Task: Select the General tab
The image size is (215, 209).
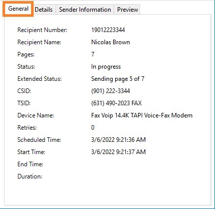Action: pyautogui.click(x=18, y=9)
